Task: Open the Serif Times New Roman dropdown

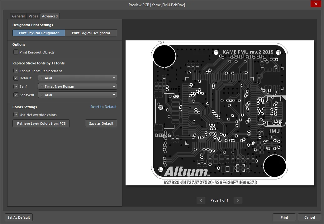Action: pyautogui.click(x=78, y=86)
